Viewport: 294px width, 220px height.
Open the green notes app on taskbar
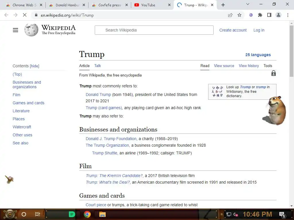coord(72,214)
